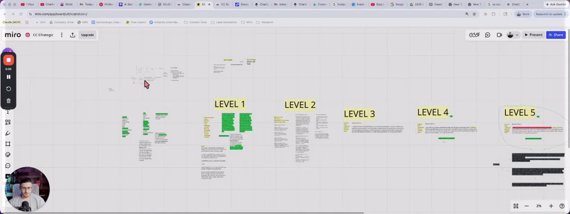Open the Flow Charts bookmark
The width and height of the screenshot is (570, 214).
[136, 22]
